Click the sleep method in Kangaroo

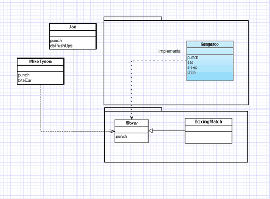[x=192, y=67]
